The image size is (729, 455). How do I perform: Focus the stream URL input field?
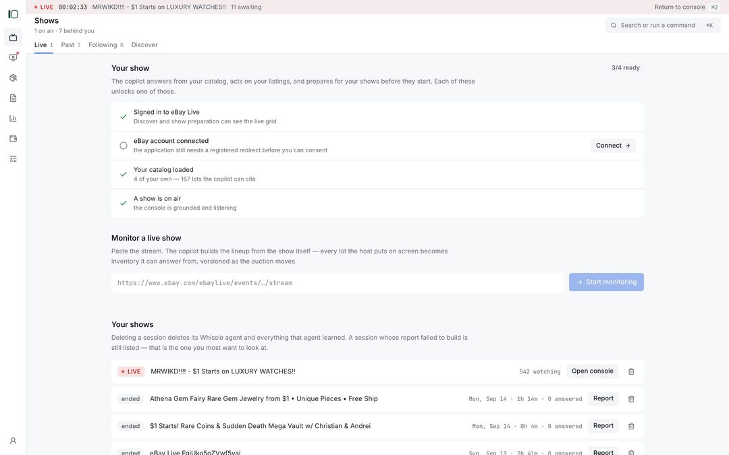[337, 282]
